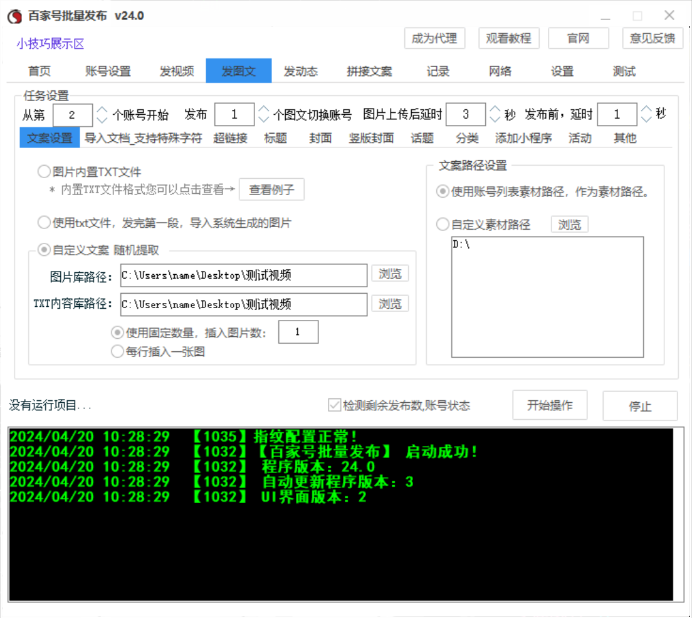Toggle 检测剩余发布数,账号状态 checkbox
The image size is (692, 618).
[335, 405]
